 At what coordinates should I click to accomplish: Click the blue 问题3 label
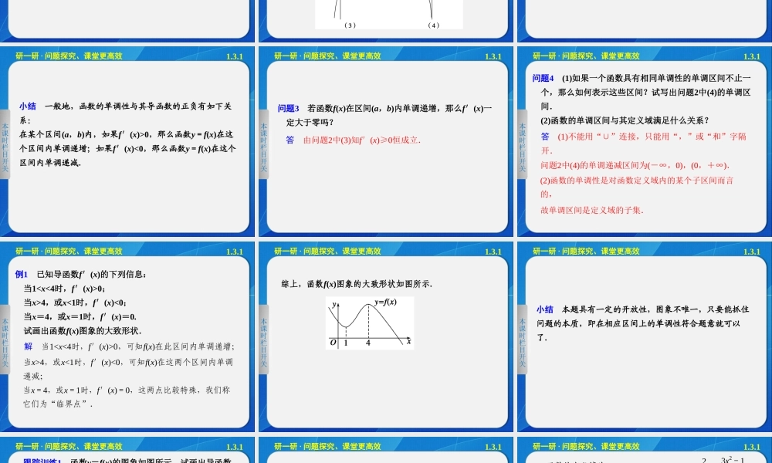pos(289,108)
